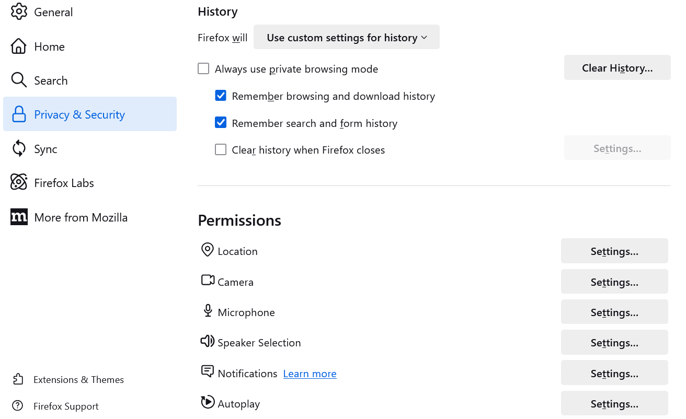Enable Always use private browsing mode

pos(203,68)
